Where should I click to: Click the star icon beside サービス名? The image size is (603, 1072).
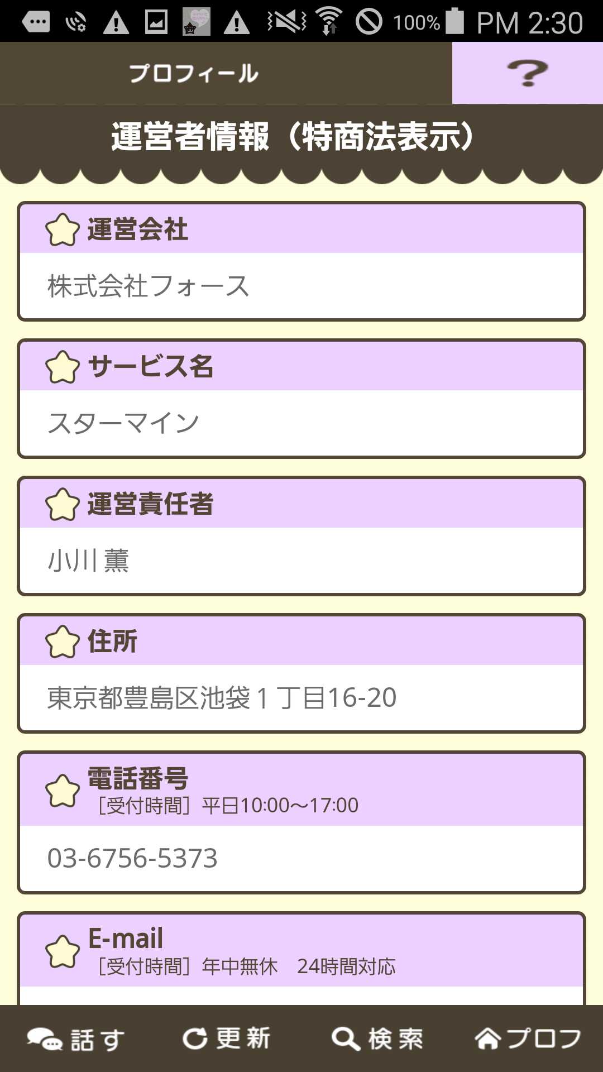62,367
